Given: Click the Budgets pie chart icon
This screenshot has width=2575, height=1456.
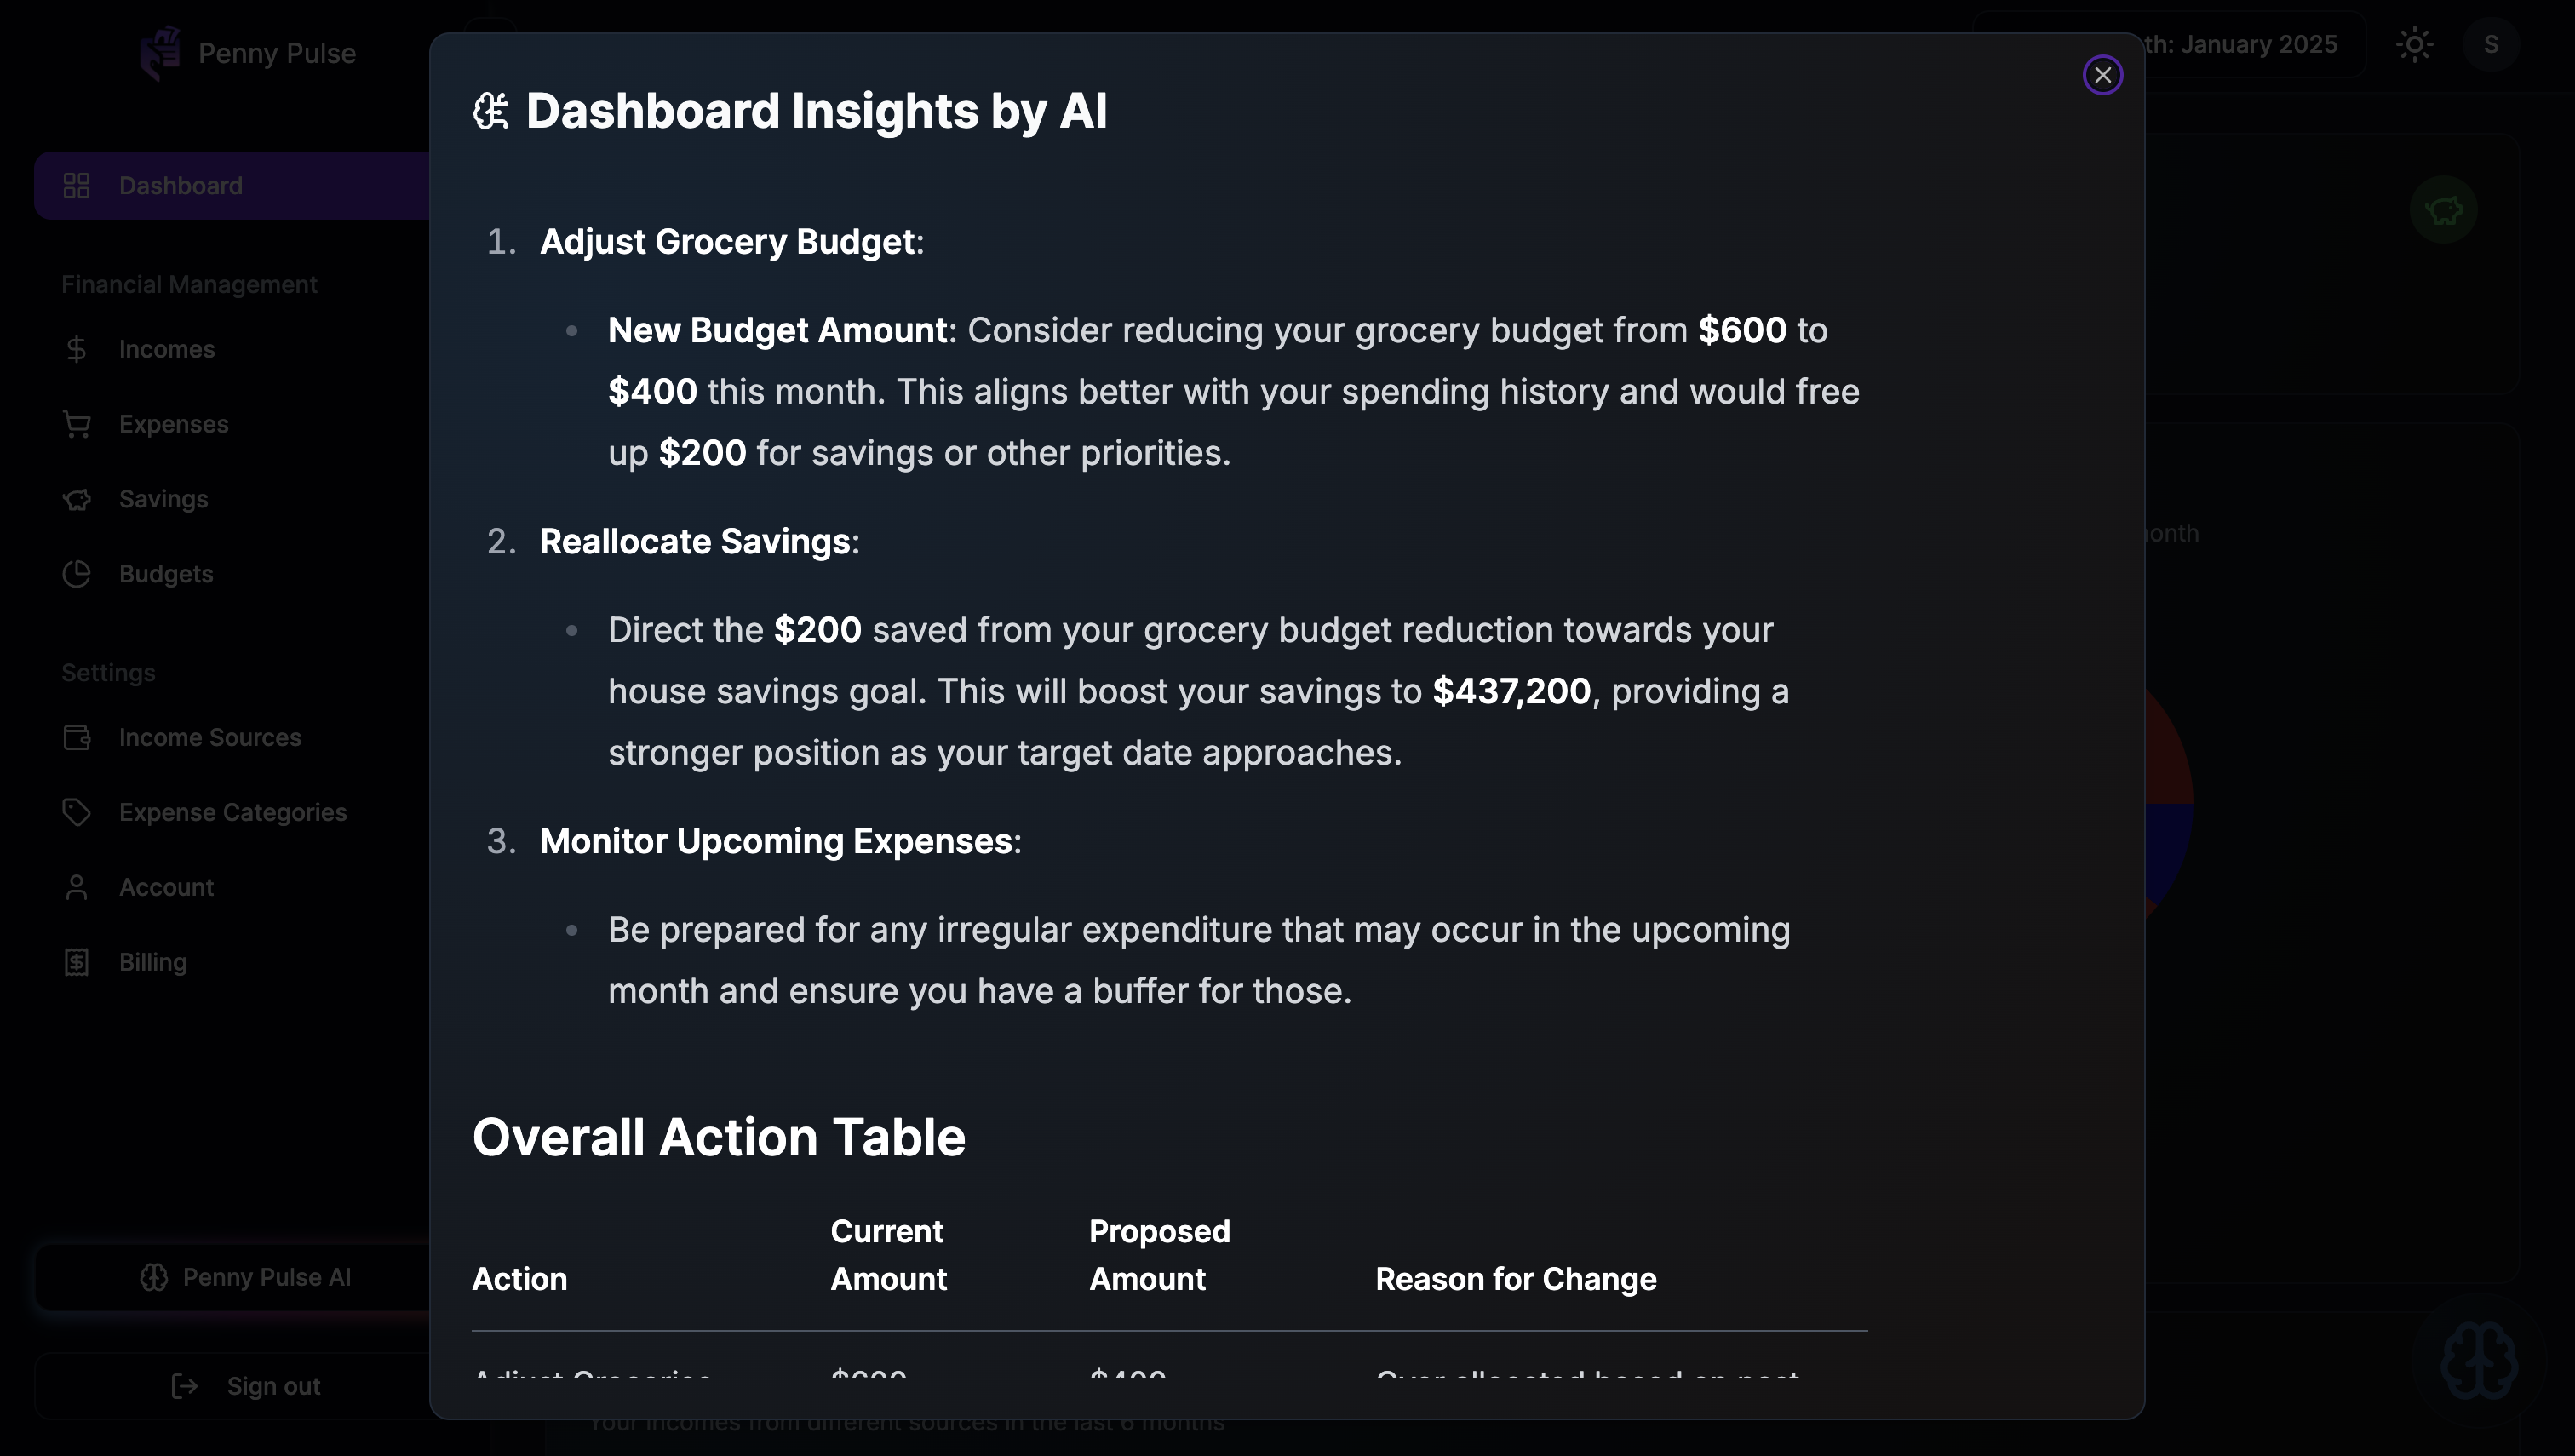Looking at the screenshot, I should [x=77, y=574].
